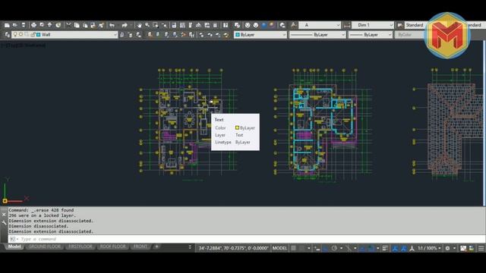Click the Cut scissors icon
Screen dimensions: 486x273
(68, 25)
